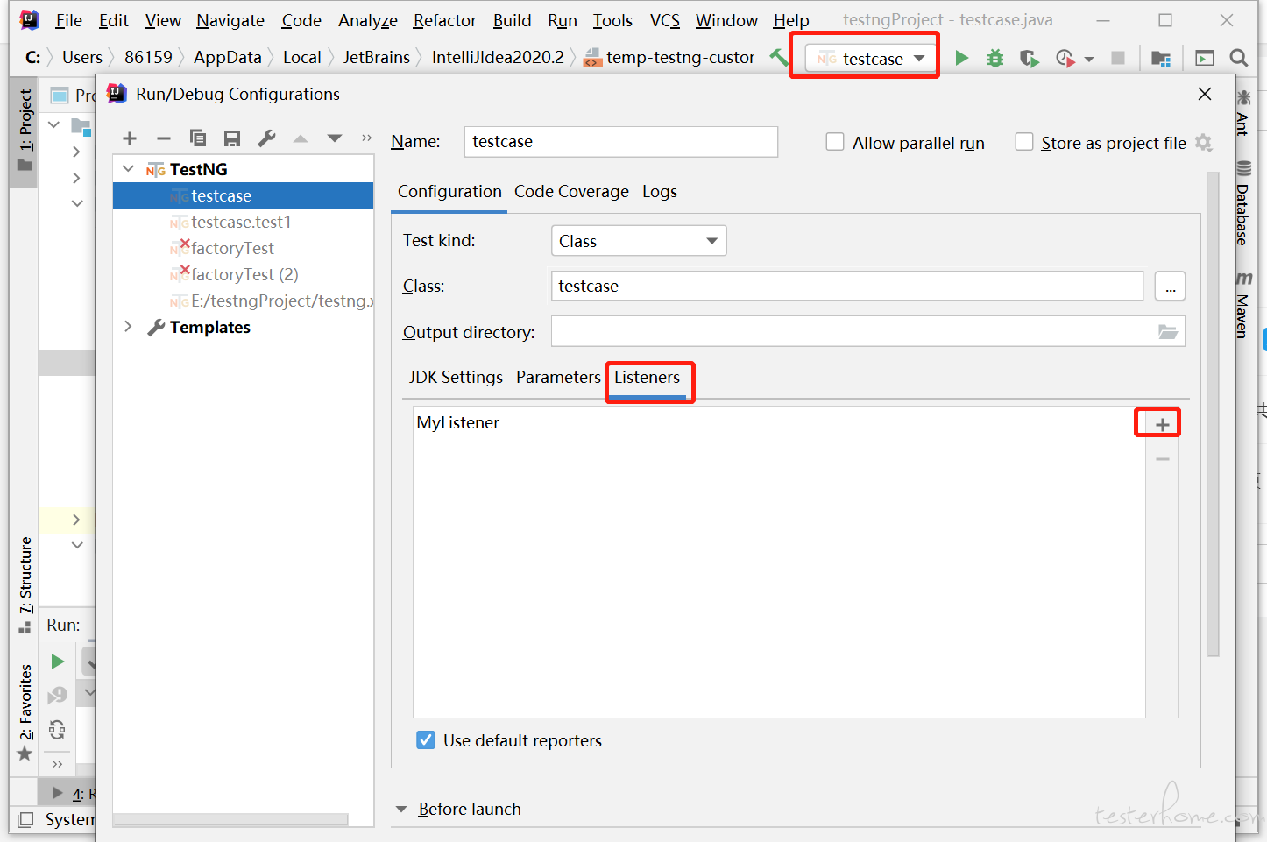Open edit templates wrench icon
This screenshot has height=842, width=1267.
pyautogui.click(x=266, y=138)
